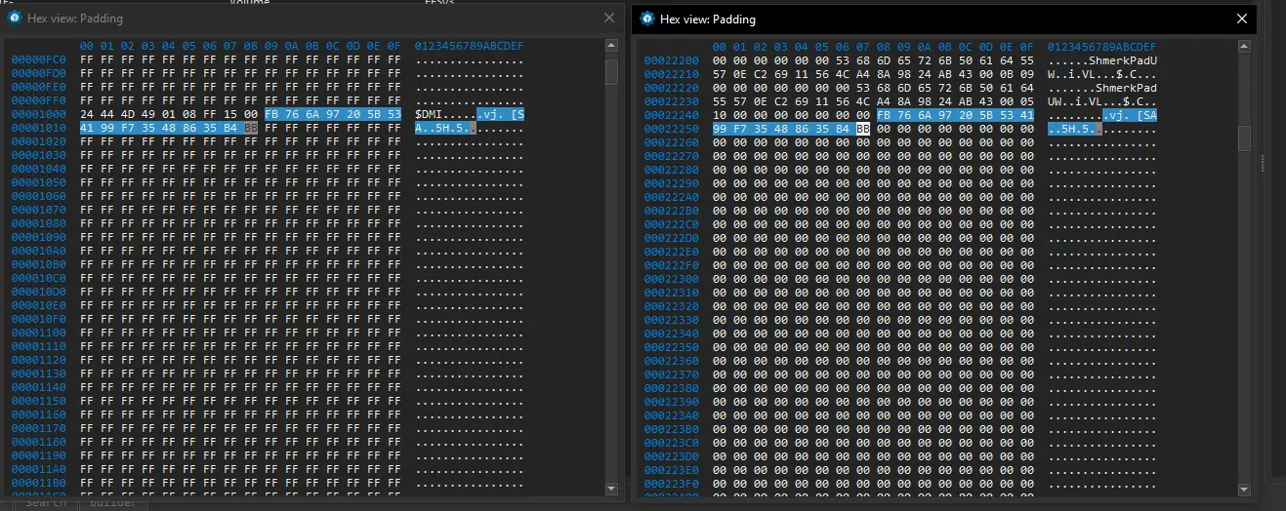This screenshot has width=1286, height=511.
Task: Close the right Hex view: Padding window
Action: [1242, 19]
